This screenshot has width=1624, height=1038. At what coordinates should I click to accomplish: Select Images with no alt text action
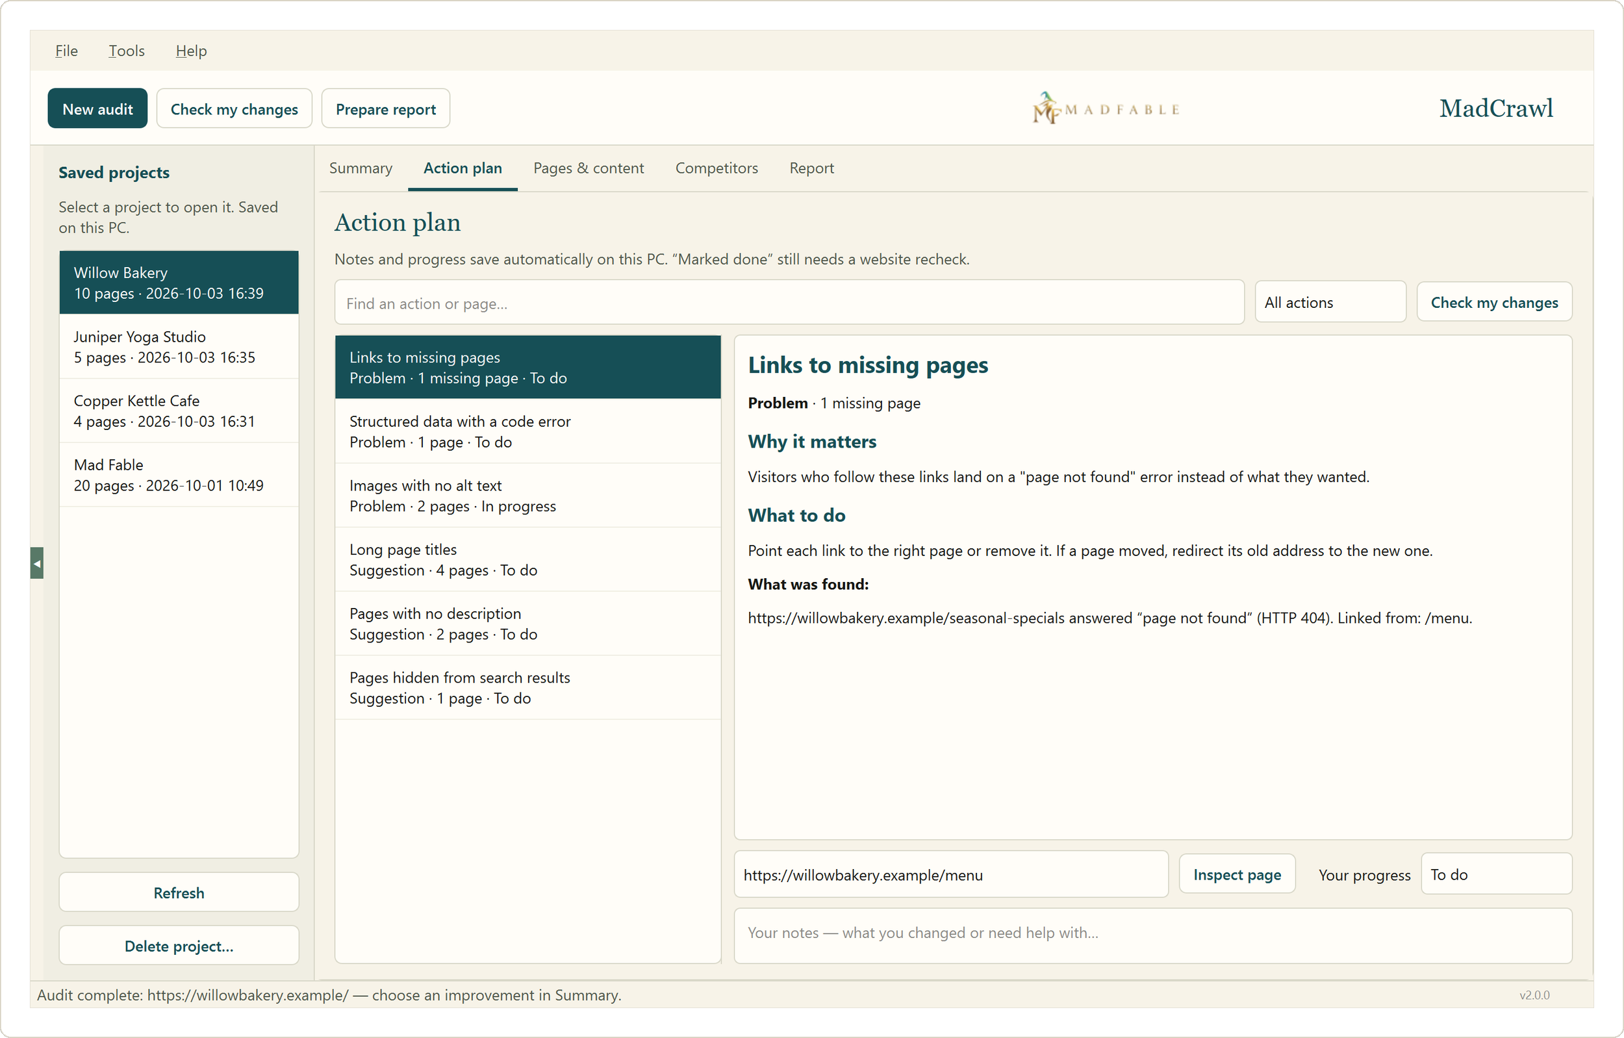[x=528, y=496]
